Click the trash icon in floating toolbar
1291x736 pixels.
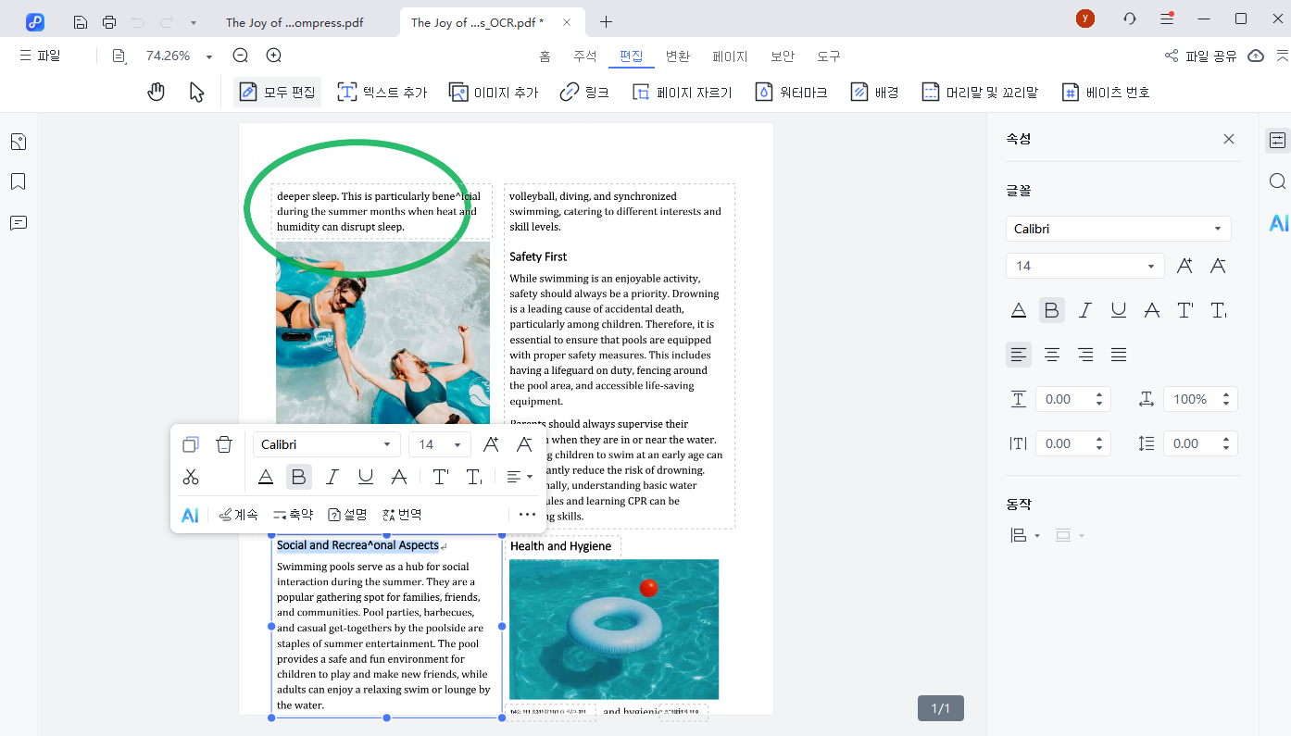pyautogui.click(x=224, y=444)
